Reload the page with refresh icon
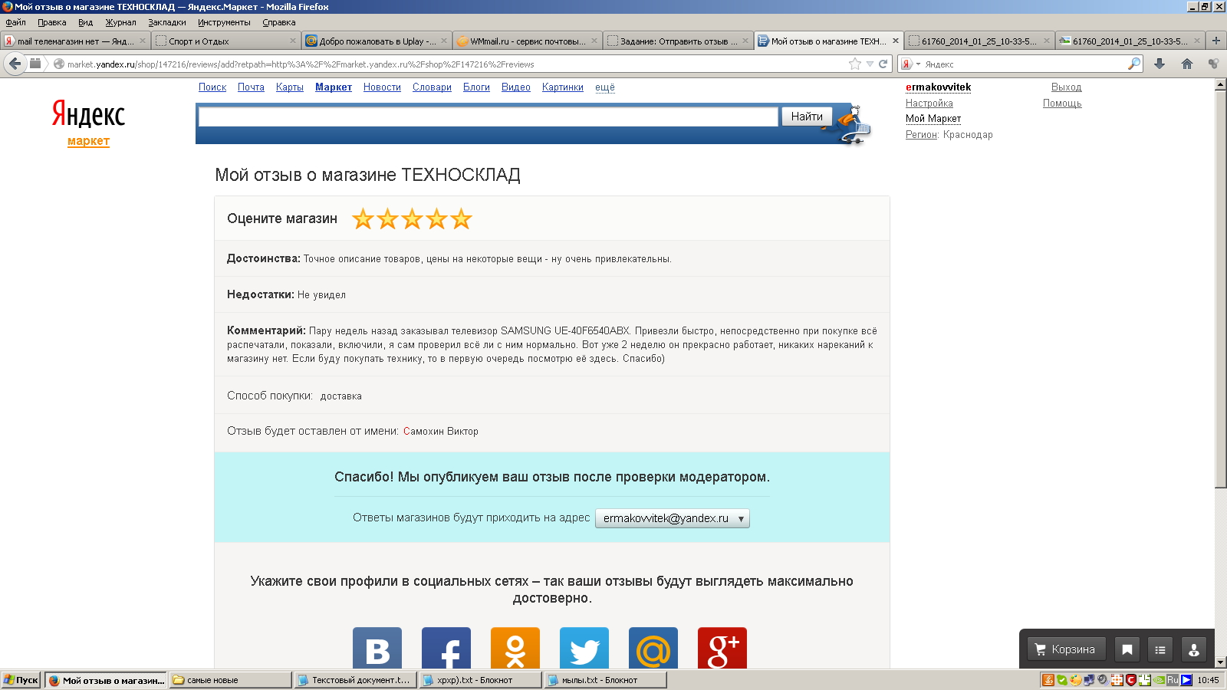The height and width of the screenshot is (690, 1227). point(883,64)
